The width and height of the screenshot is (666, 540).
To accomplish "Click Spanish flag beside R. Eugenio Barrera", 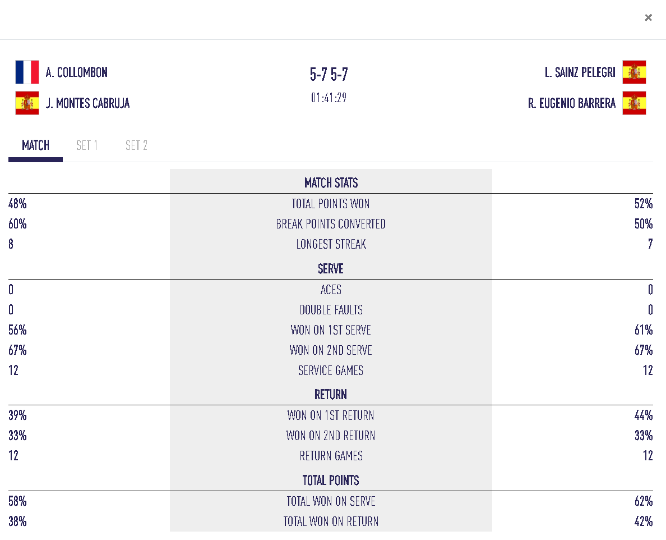I will pos(634,103).
